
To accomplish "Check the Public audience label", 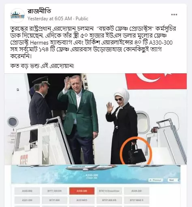I will coord(82,19).
